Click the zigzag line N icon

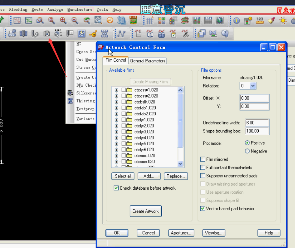(x=122, y=34)
